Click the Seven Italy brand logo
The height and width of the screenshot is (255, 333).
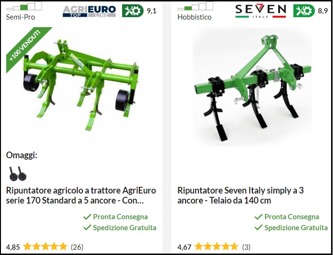coord(260,11)
